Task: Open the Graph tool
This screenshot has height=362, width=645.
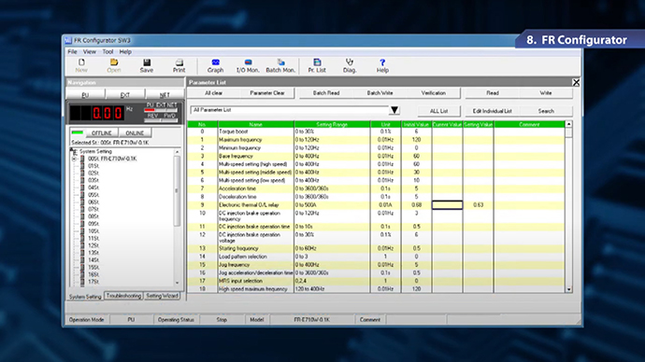Action: point(216,65)
